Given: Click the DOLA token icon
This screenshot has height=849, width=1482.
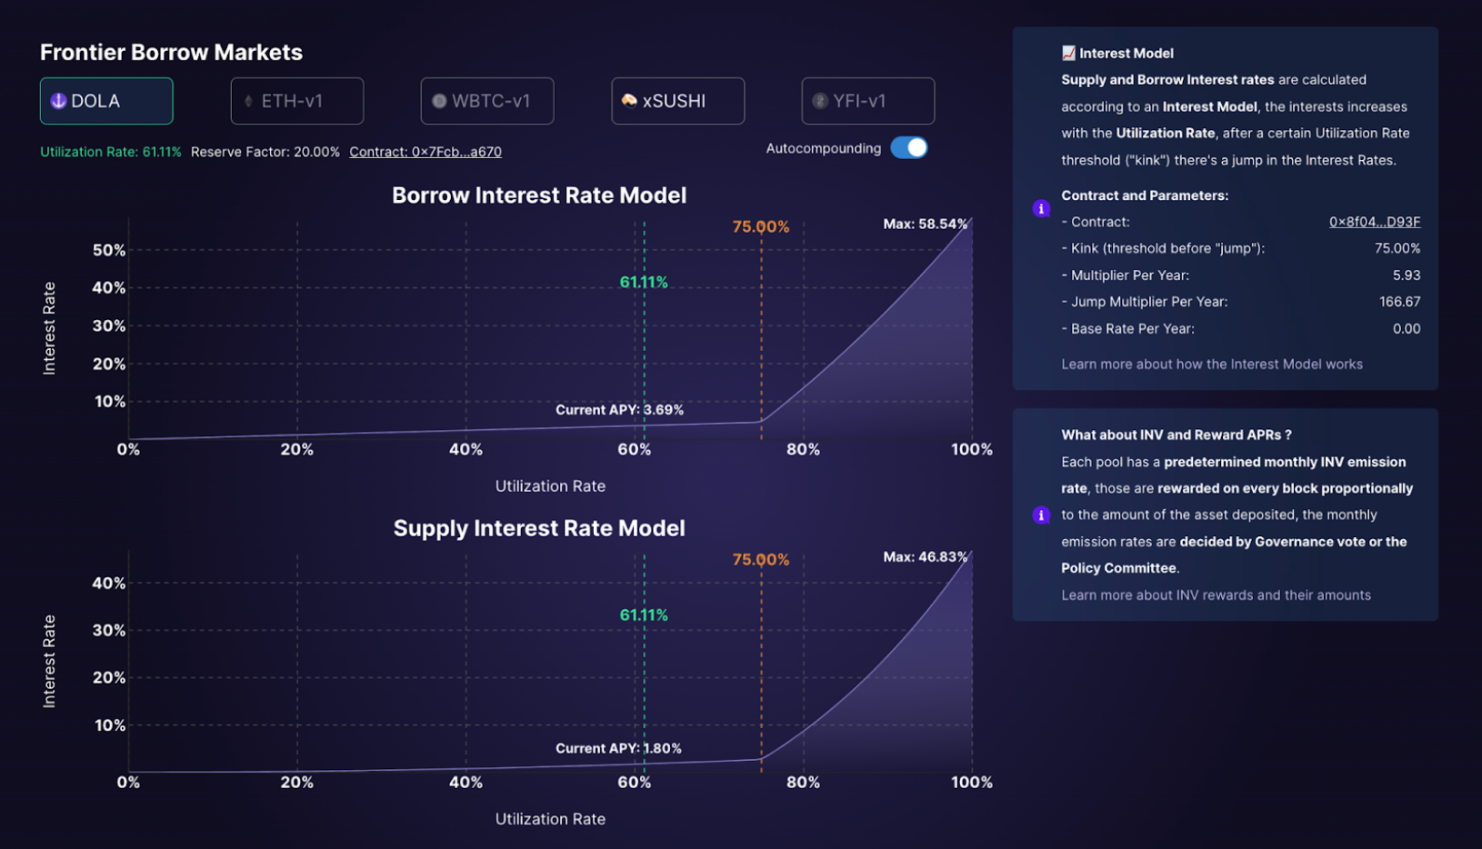Looking at the screenshot, I should tap(58, 101).
